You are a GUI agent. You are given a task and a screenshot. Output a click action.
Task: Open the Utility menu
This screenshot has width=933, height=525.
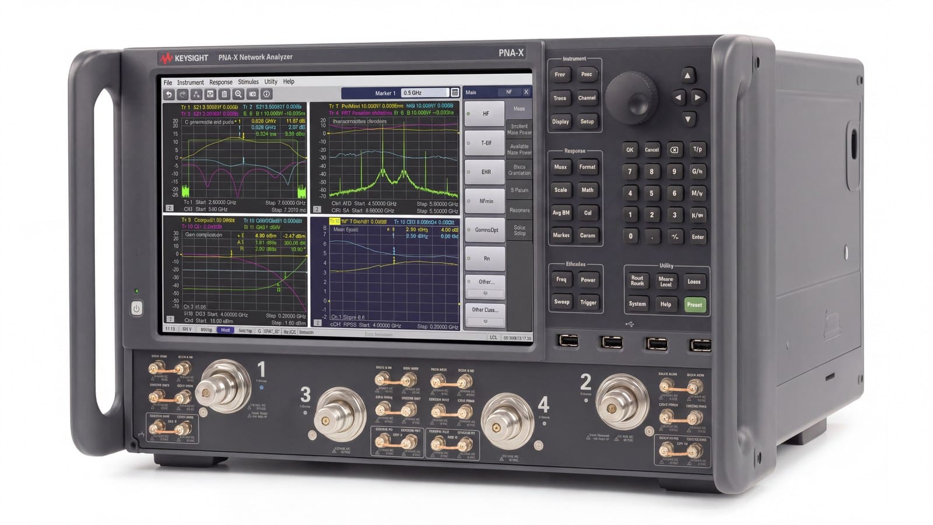271,82
